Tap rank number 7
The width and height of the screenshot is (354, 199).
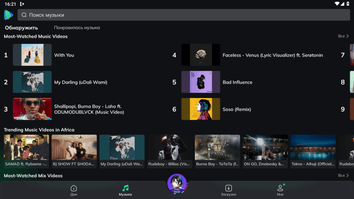pos(343,55)
